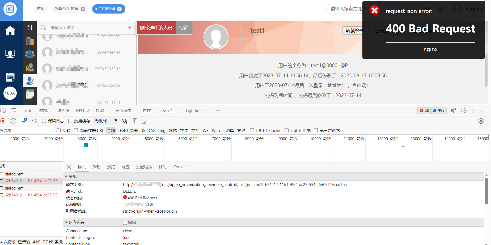Open the 无限制 throttling dropdown
Screen dimensions: 491x245
[x=106, y=121]
